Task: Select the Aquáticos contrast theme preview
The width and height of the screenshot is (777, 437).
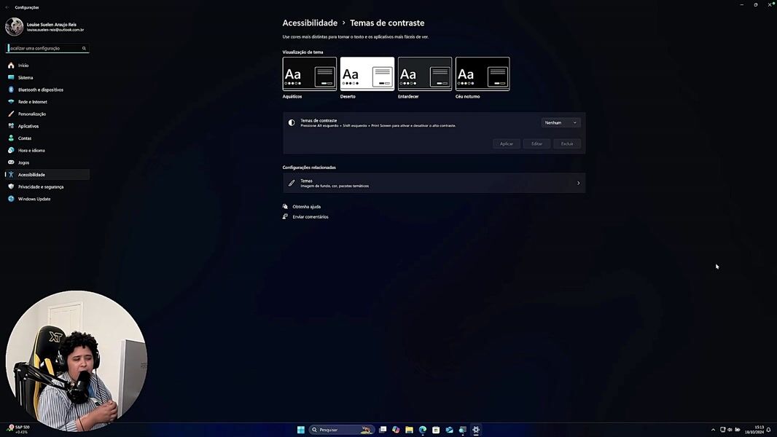Action: (310, 74)
